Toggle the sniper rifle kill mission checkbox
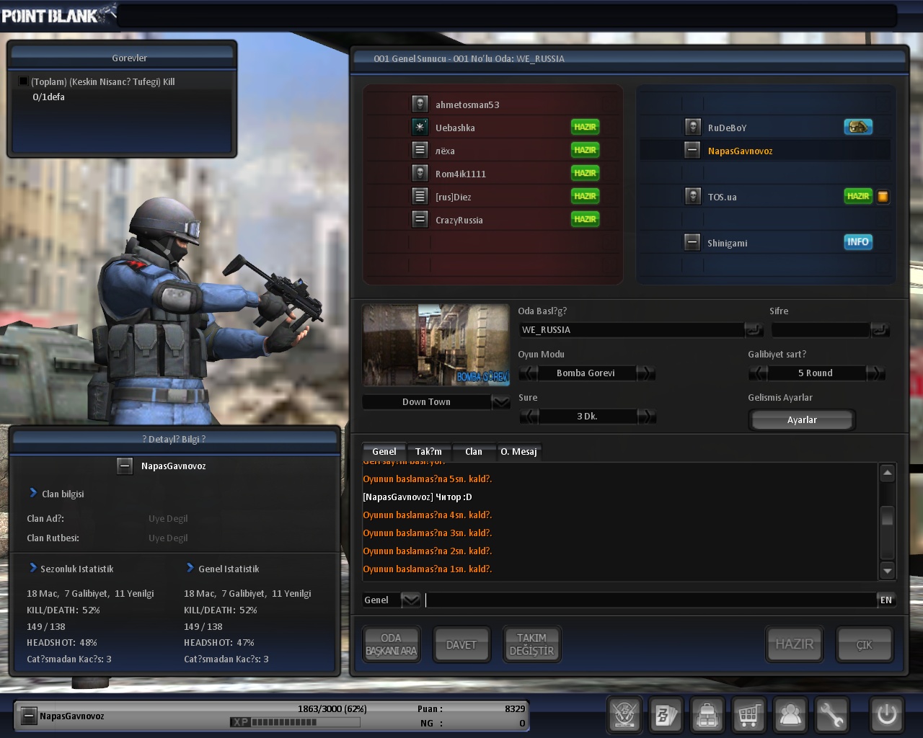Screen dimensions: 923x738 (x=23, y=81)
